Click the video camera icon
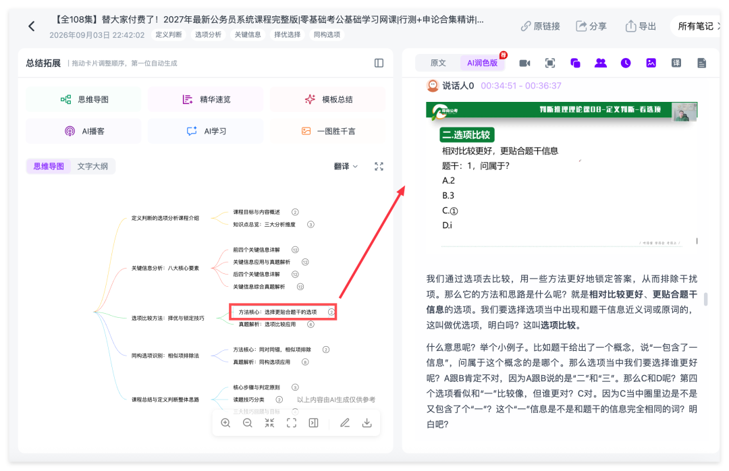This screenshot has width=729, height=471. (524, 63)
